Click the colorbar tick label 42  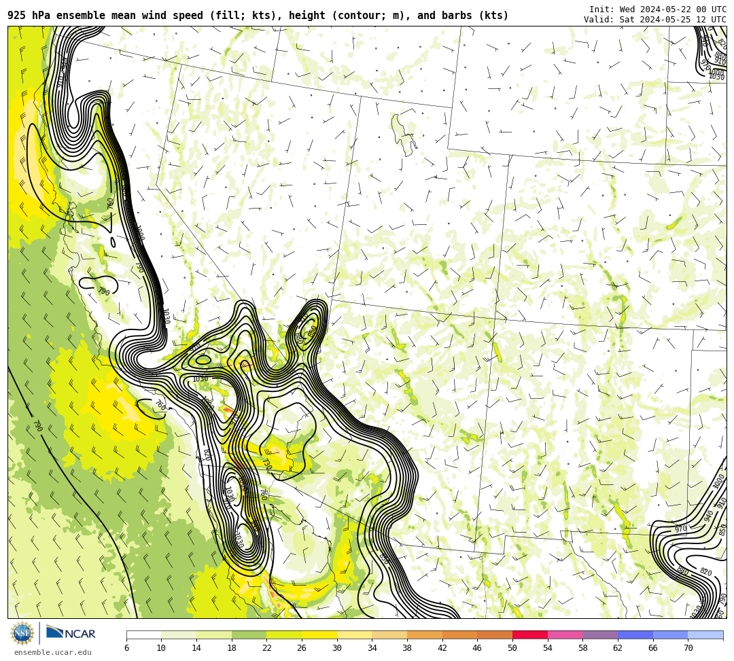[442, 648]
